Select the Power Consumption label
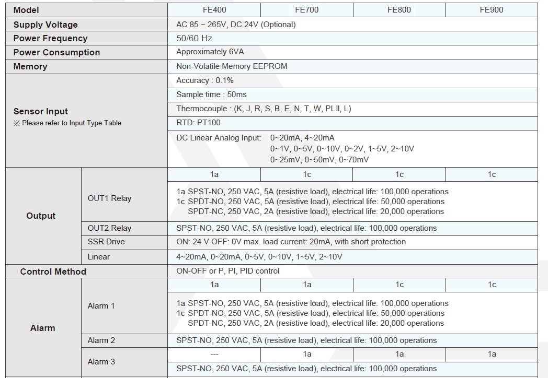The width and height of the screenshot is (548, 378). [x=56, y=52]
